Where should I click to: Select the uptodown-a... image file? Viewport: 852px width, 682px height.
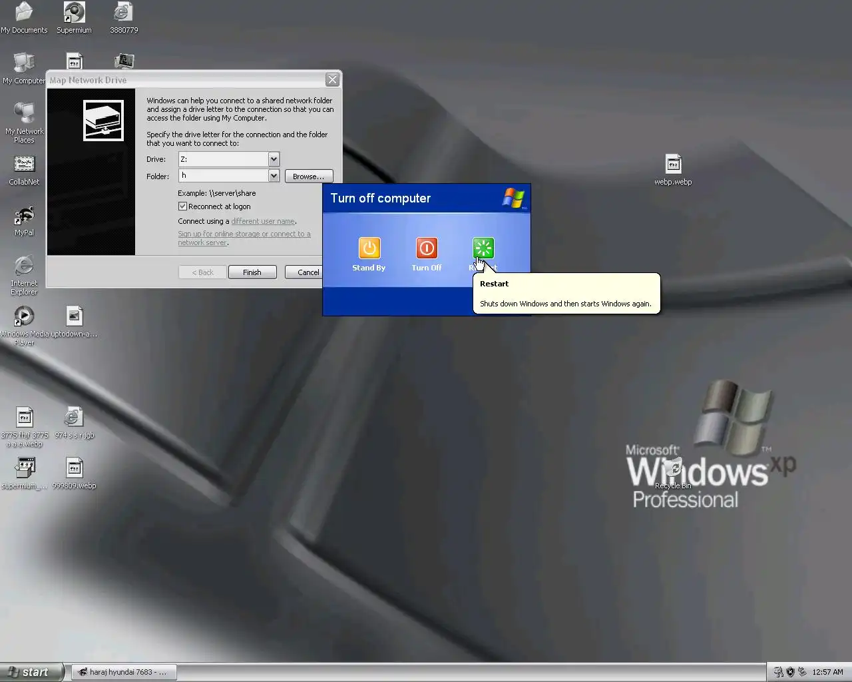click(74, 322)
